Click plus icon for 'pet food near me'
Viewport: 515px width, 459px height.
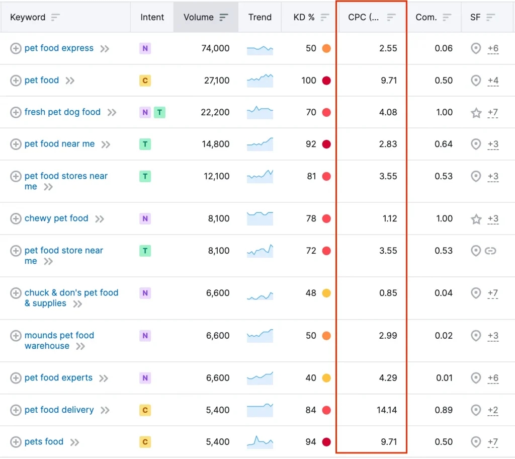coord(16,144)
